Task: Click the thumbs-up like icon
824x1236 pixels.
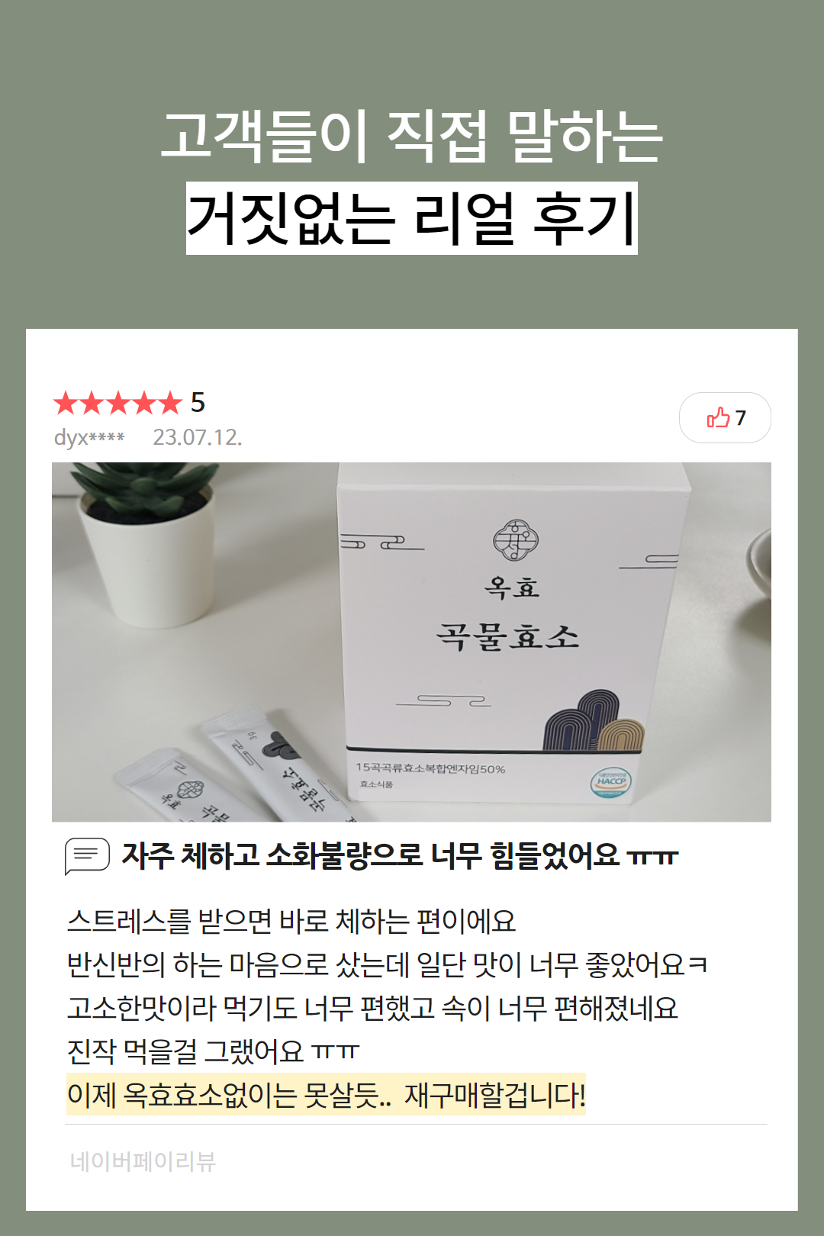Action: (x=718, y=417)
